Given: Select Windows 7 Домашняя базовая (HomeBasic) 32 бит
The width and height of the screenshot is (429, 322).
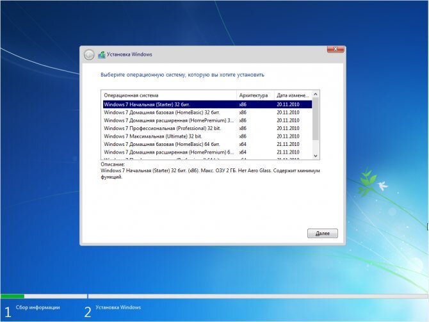Looking at the screenshot, I should [207, 113].
